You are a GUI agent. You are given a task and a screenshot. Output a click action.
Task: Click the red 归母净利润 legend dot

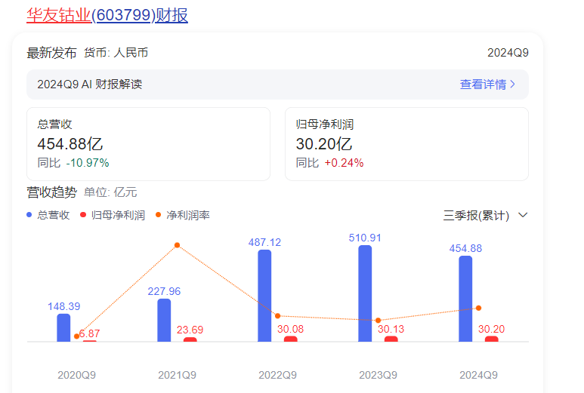(x=83, y=214)
